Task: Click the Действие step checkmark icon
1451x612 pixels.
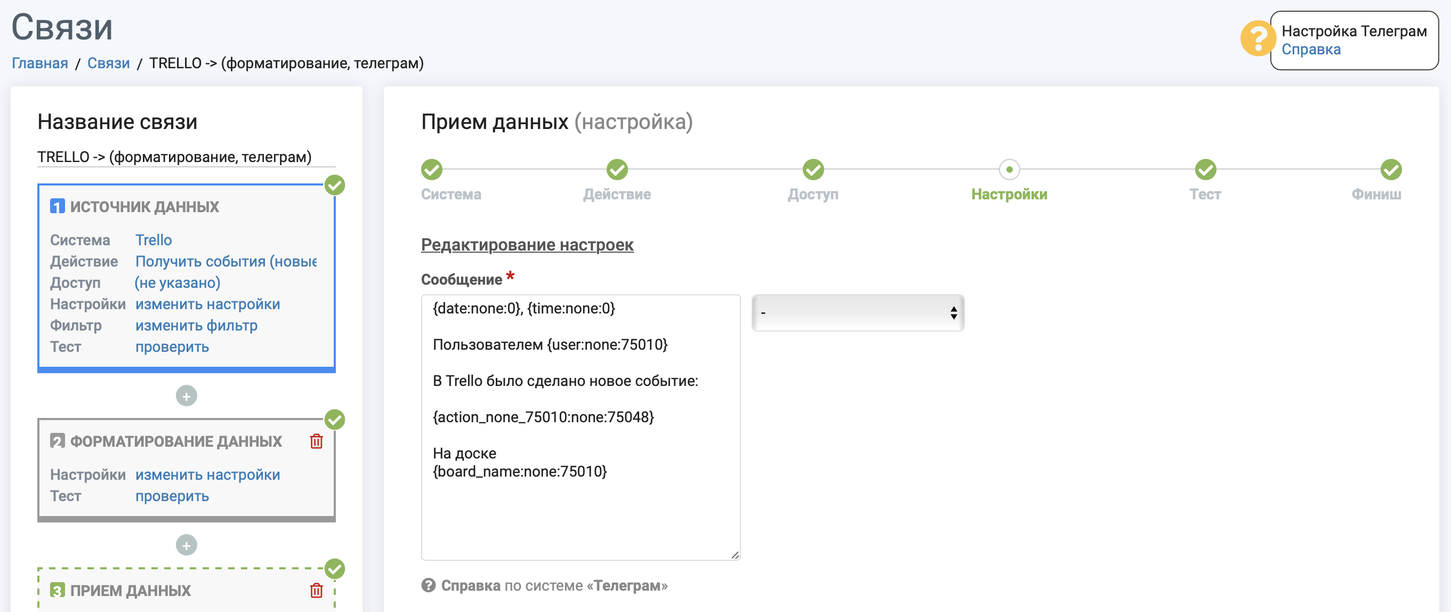Action: [x=617, y=169]
